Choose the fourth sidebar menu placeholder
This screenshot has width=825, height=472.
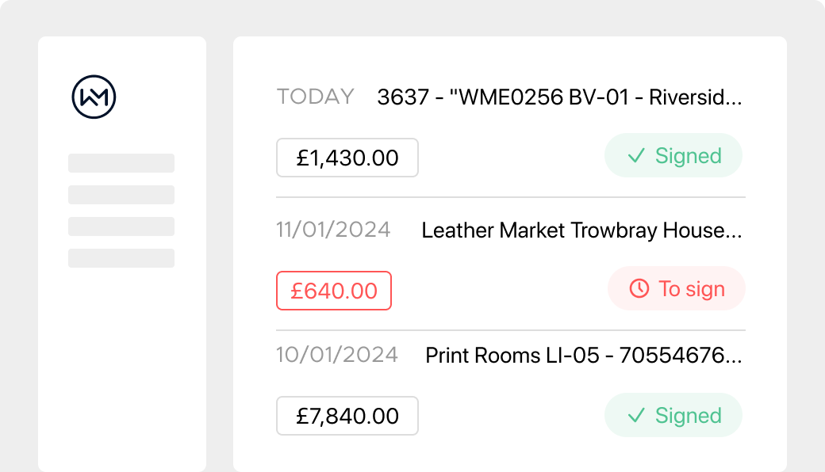121,258
